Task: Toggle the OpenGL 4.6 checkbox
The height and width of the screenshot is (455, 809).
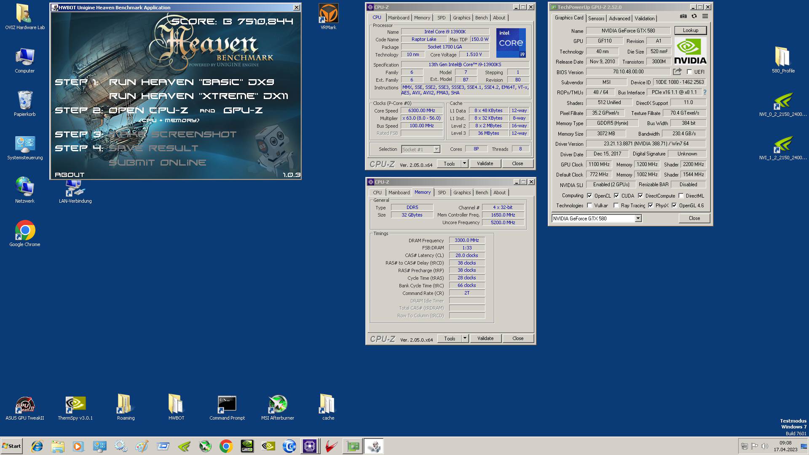Action: [674, 206]
